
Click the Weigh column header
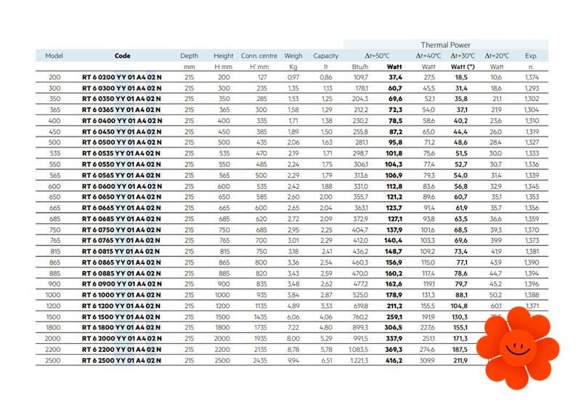[293, 56]
